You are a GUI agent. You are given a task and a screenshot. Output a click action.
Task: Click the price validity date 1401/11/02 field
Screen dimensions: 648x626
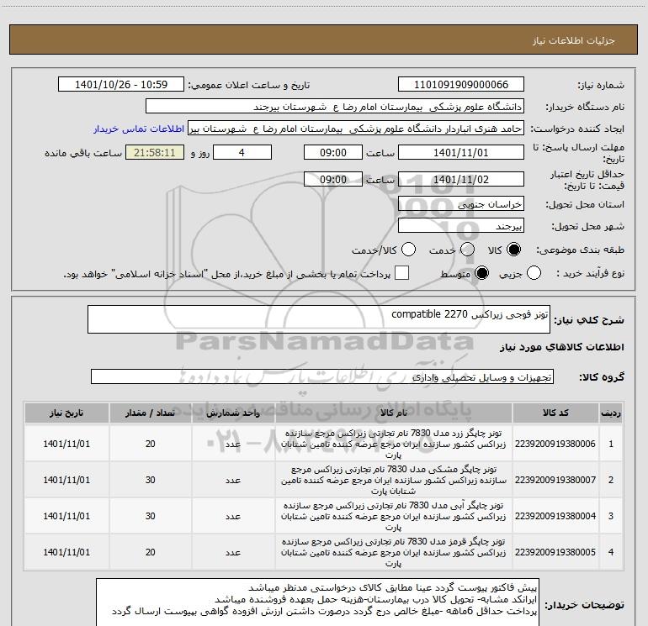tap(461, 180)
